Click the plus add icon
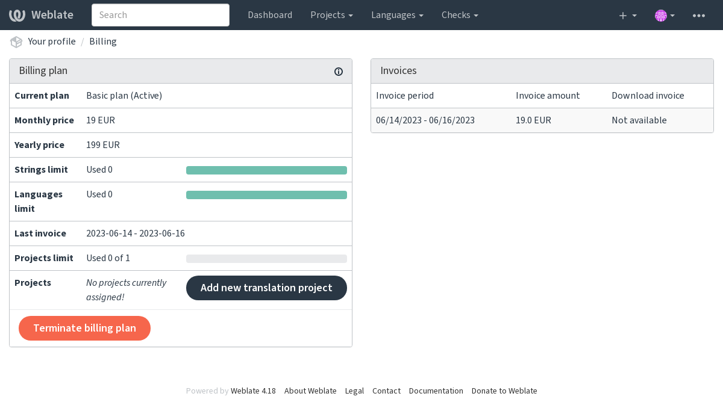Screen dimensions: 723x414 627,16
